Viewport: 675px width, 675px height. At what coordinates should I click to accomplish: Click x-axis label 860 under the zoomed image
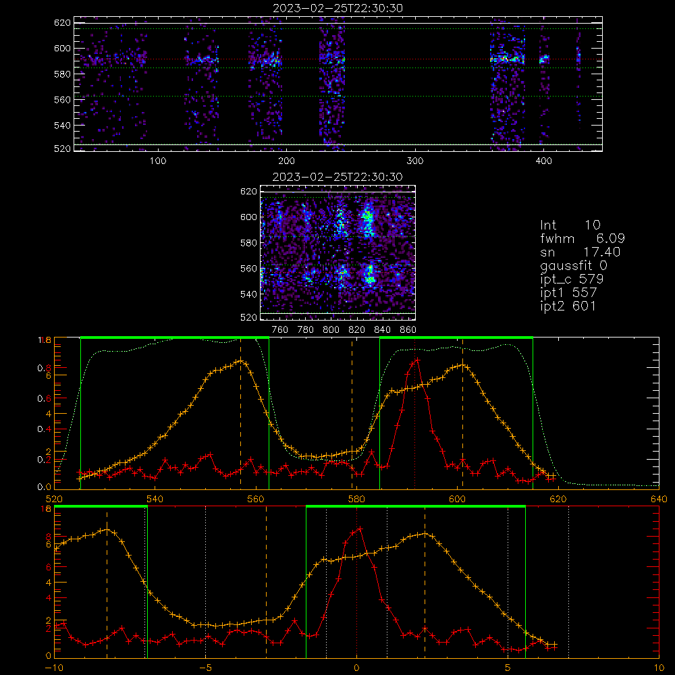(408, 330)
